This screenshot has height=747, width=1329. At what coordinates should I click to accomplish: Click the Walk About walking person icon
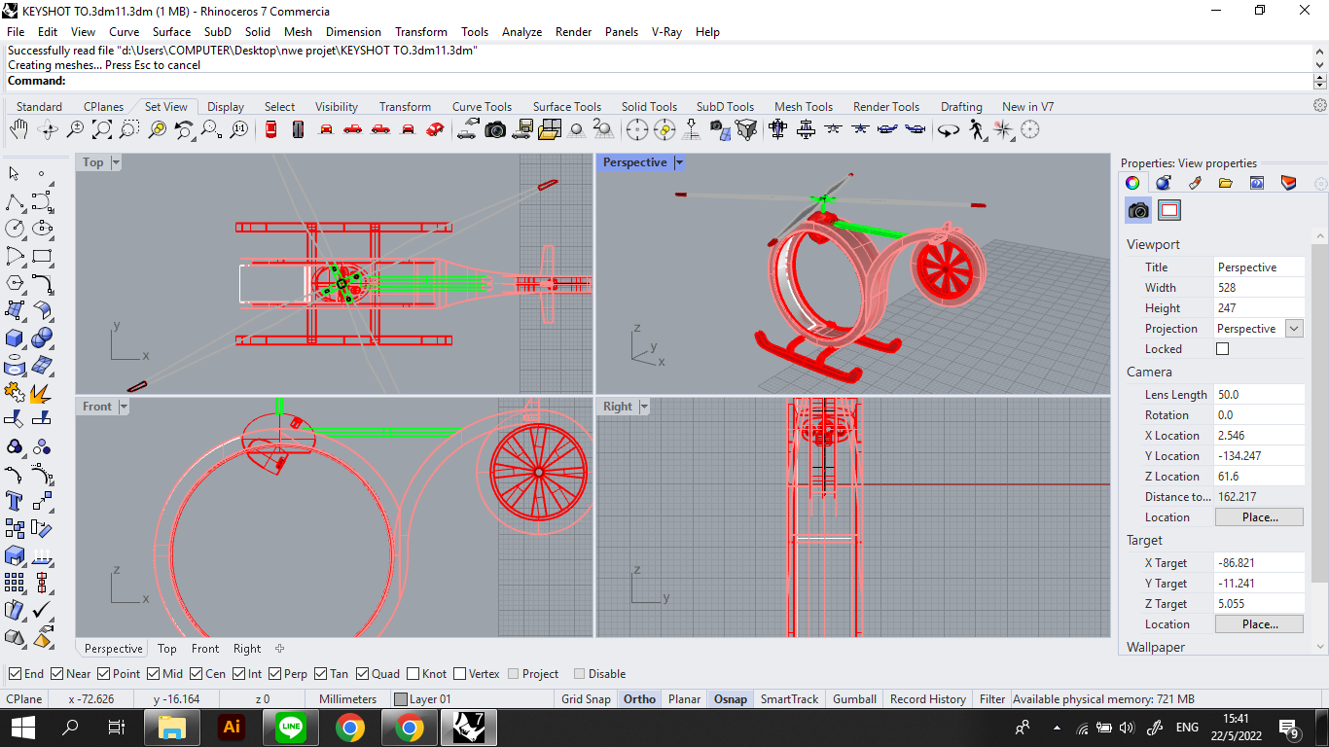(x=976, y=129)
